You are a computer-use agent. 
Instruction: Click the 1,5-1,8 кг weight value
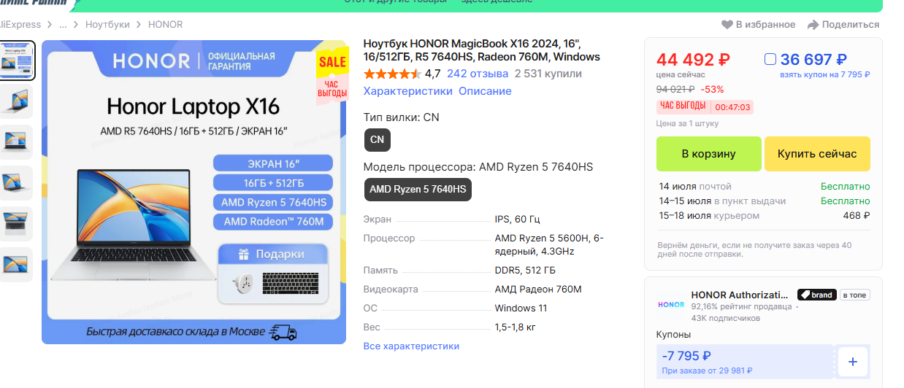pos(516,327)
